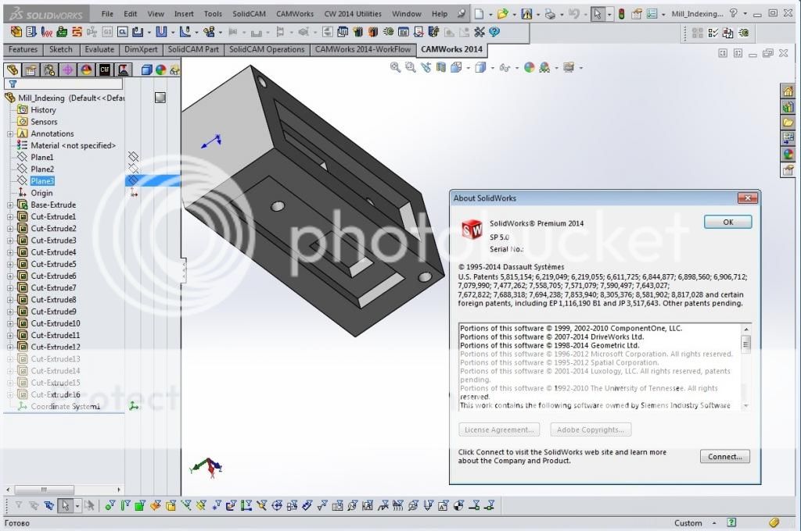Toggle the display pane icon beside Origin
The height and width of the screenshot is (531, 801).
(133, 193)
